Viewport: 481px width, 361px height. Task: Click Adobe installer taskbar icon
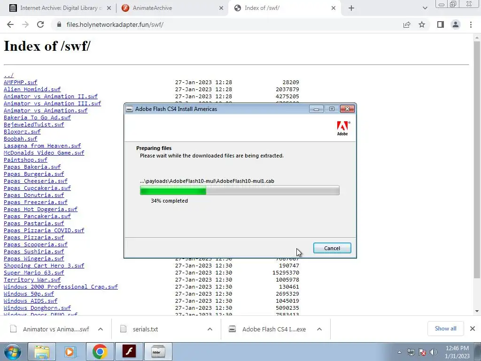(x=158, y=352)
